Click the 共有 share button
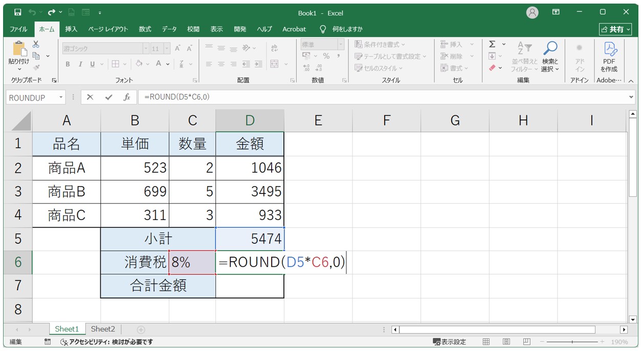 [x=615, y=29]
